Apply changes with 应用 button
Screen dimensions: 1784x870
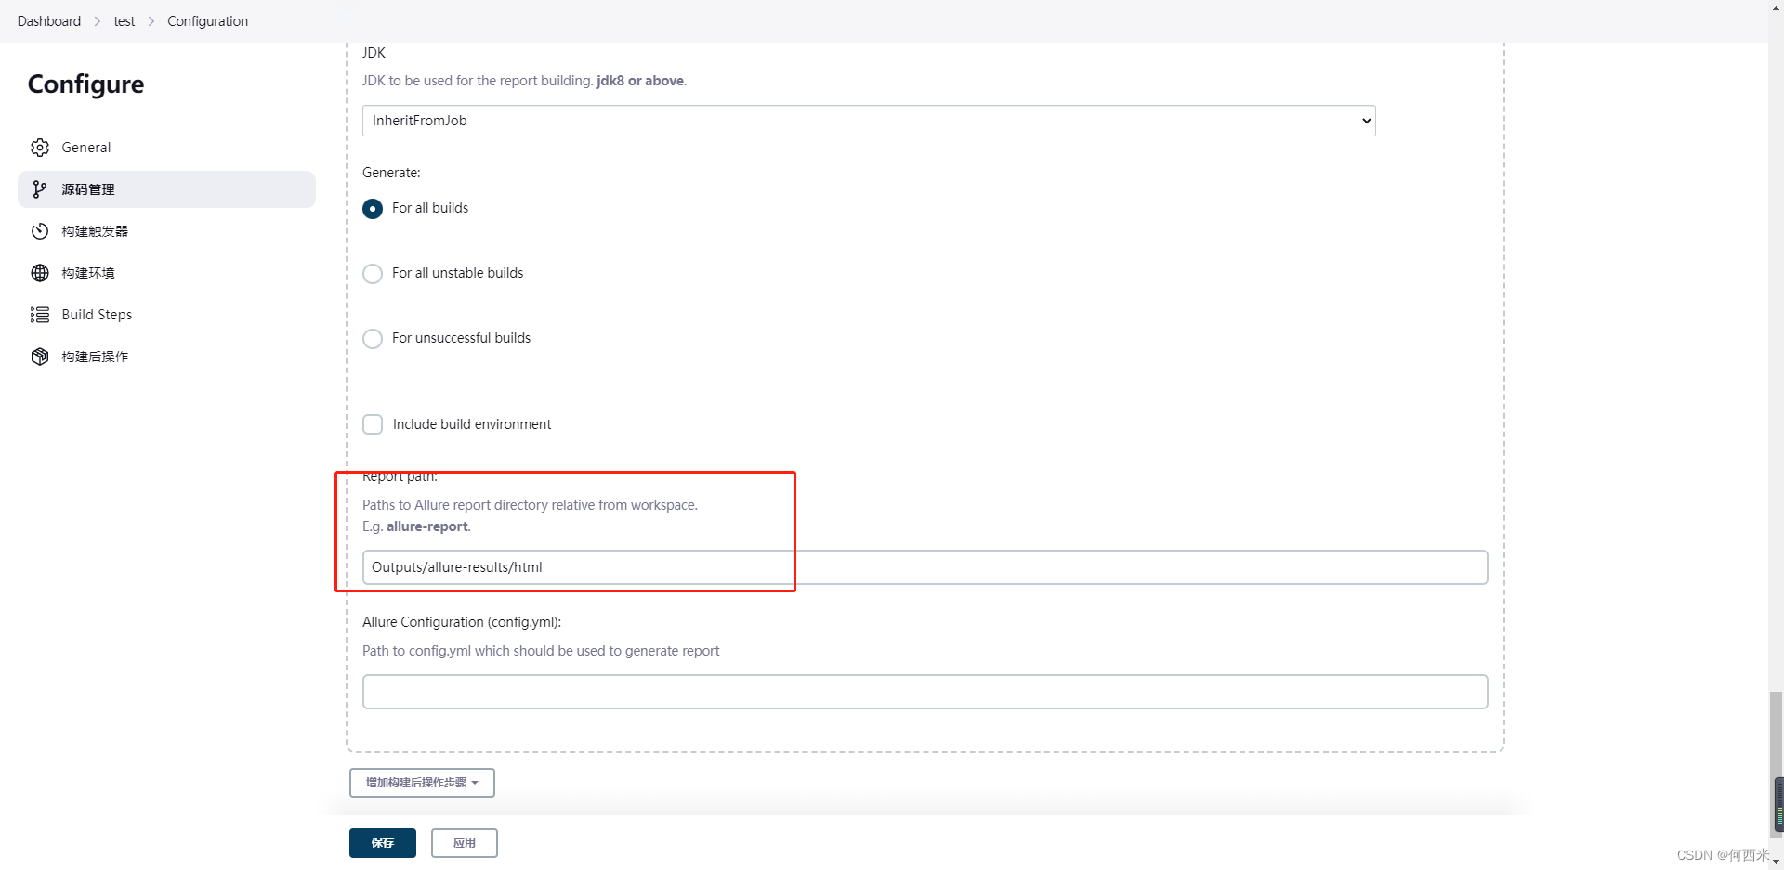coord(465,843)
